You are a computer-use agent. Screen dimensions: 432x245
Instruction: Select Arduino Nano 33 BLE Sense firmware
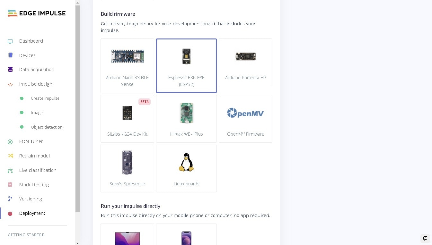pyautogui.click(x=127, y=66)
